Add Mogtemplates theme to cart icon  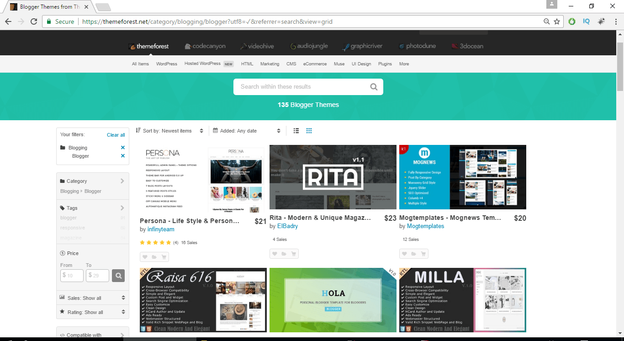[x=423, y=254]
